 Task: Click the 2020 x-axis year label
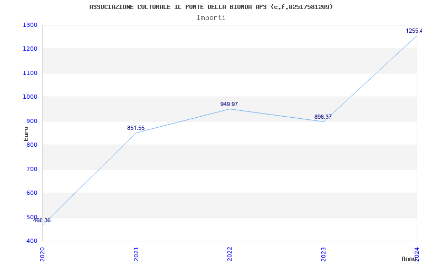[x=42, y=254]
